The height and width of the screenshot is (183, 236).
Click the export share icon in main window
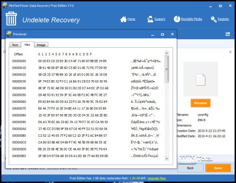228,34
